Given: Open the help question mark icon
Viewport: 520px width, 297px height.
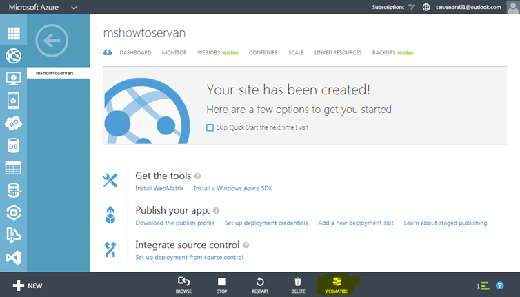Looking at the screenshot, I should point(499,285).
